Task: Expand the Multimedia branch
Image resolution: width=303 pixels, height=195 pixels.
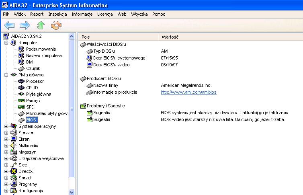Action: (6, 146)
